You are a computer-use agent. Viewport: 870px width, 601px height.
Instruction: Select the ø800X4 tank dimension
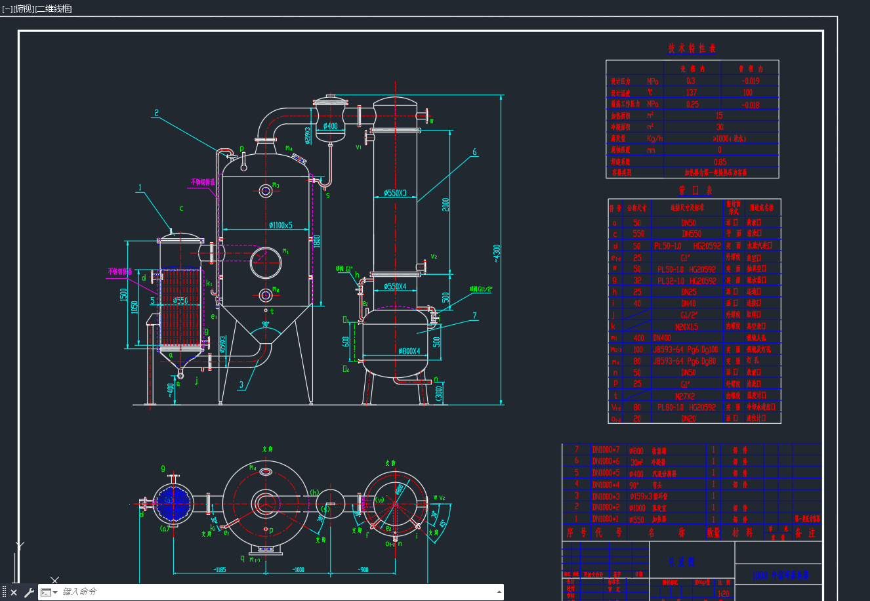(x=408, y=351)
